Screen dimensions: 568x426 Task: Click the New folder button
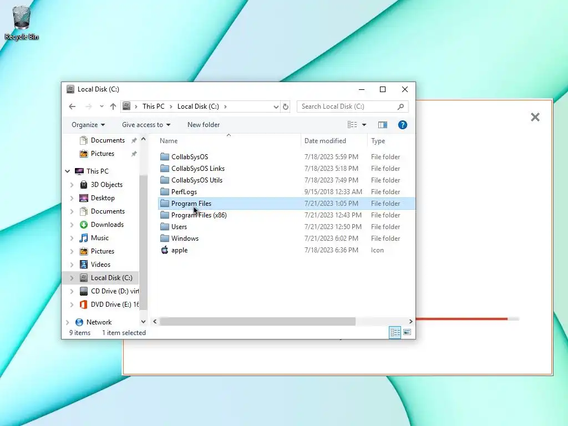tap(204, 125)
